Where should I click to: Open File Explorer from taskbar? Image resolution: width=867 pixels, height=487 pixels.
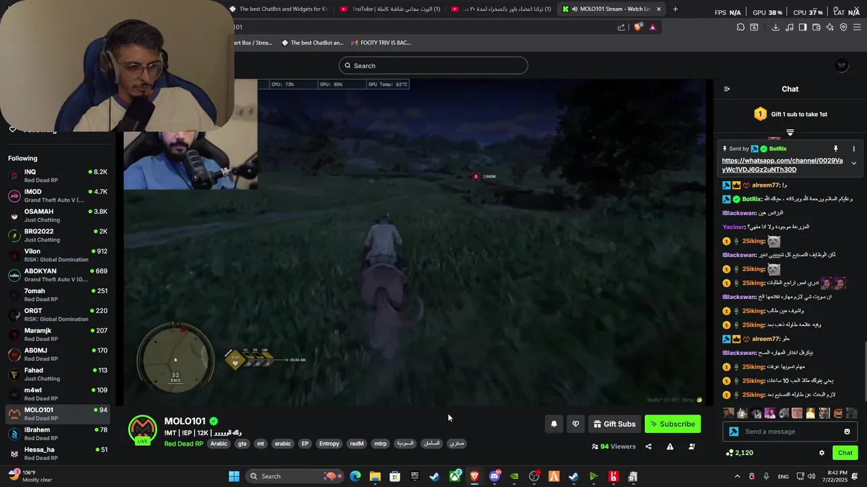[x=375, y=476]
